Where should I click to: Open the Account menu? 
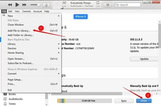pos(38,11)
